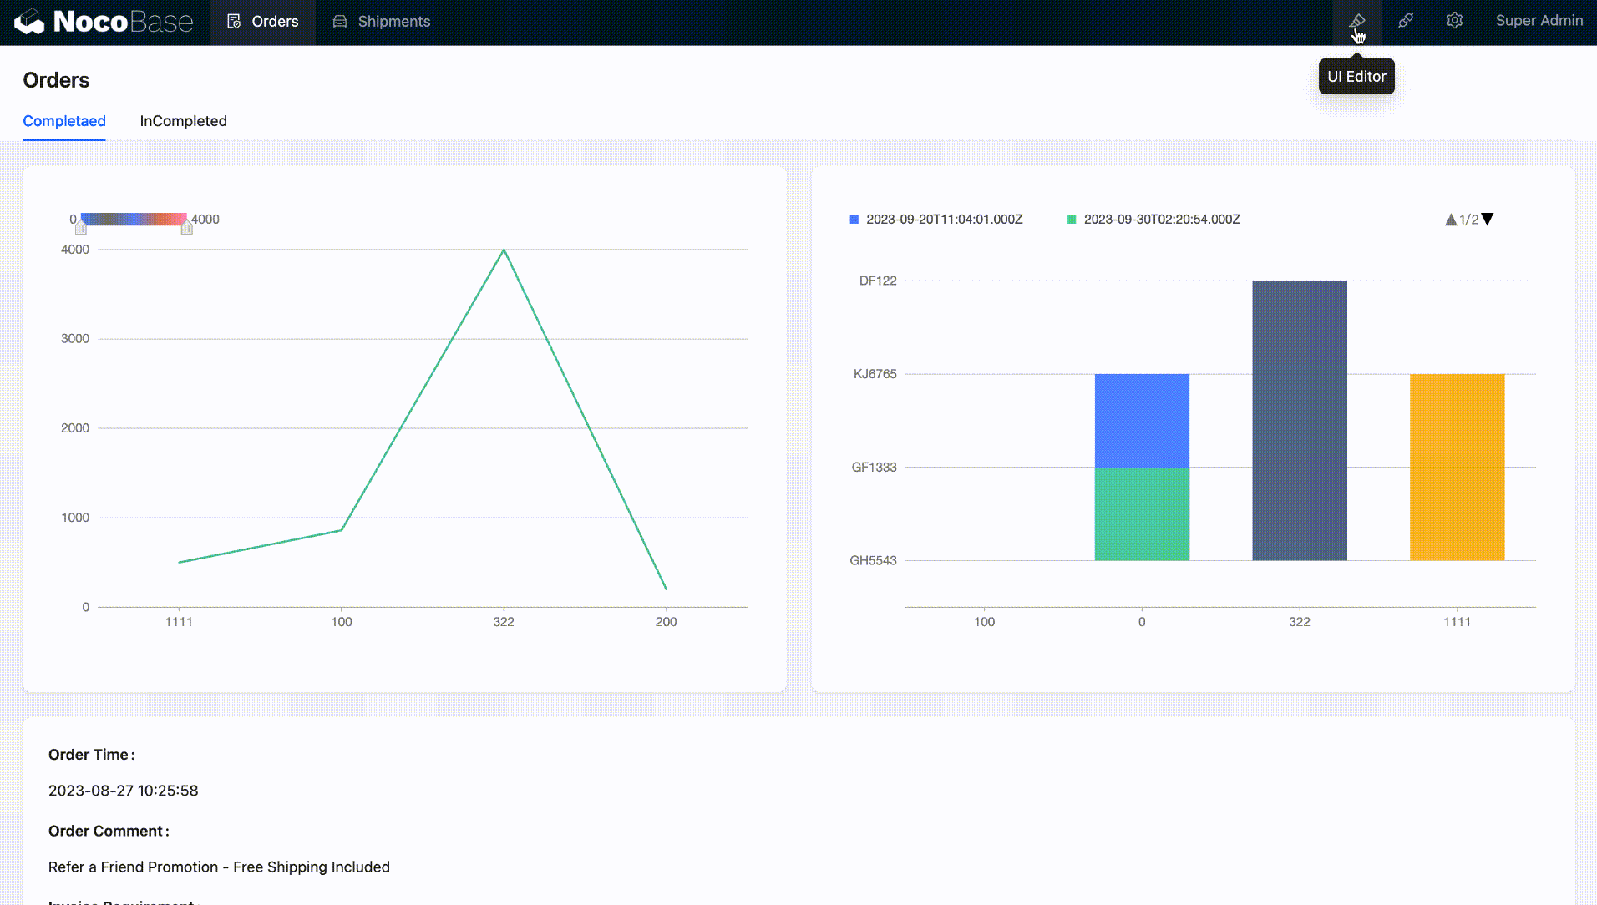Click the orange bar for category 1111

click(1457, 468)
